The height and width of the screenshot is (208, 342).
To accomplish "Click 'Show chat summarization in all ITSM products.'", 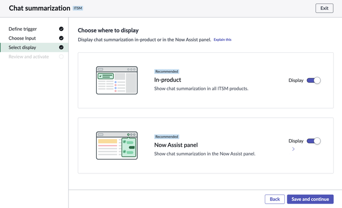I will coord(201,88).
